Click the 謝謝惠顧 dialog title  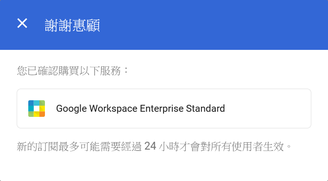[x=72, y=25]
